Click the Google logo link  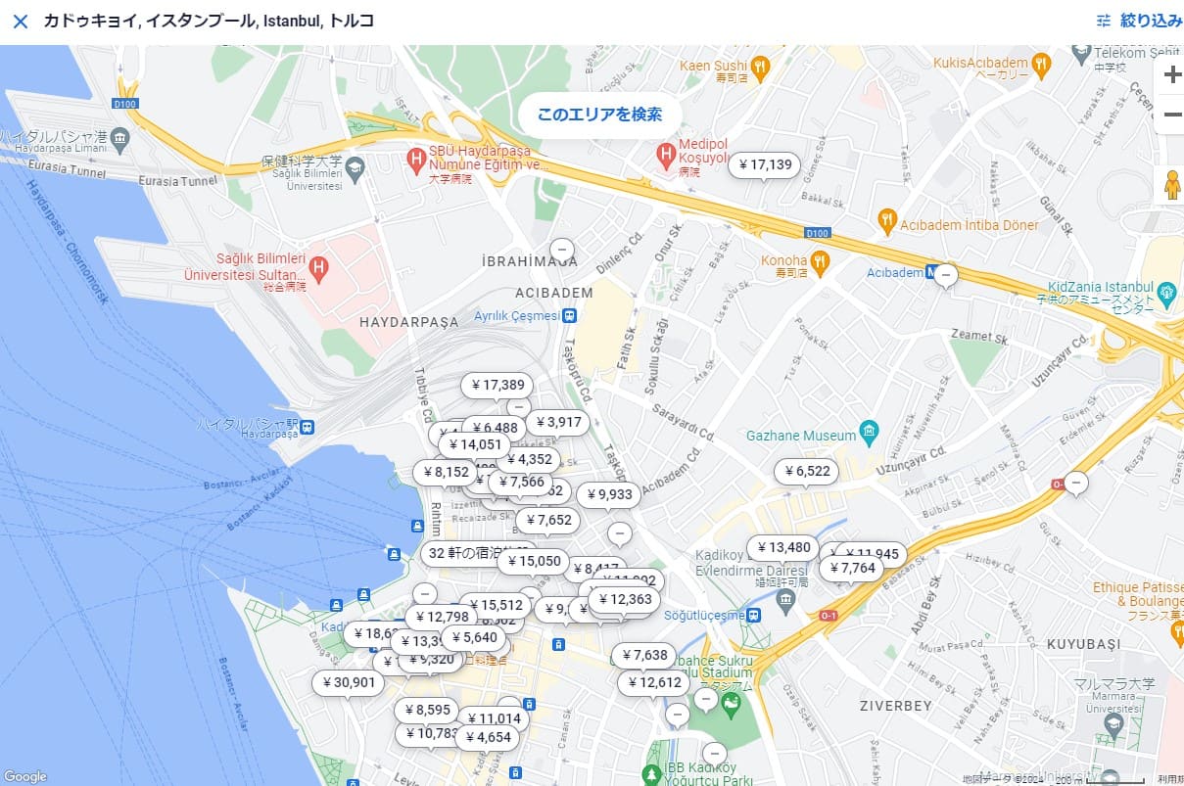pyautogui.click(x=25, y=776)
